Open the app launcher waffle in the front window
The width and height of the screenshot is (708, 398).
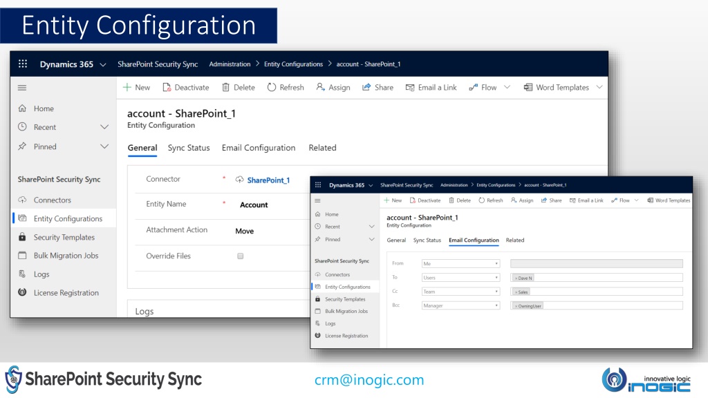[318, 185]
